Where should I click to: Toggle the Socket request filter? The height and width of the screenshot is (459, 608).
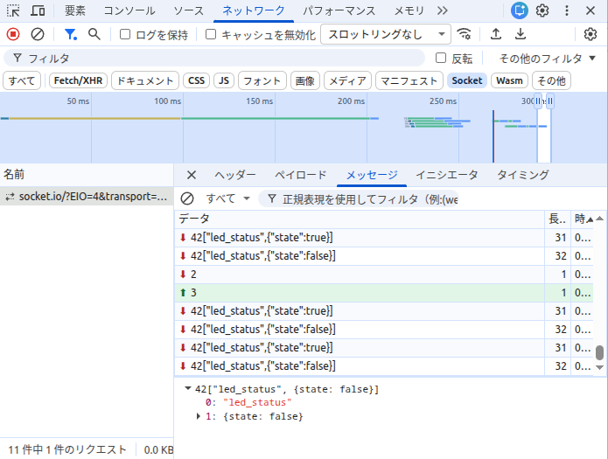click(x=467, y=80)
